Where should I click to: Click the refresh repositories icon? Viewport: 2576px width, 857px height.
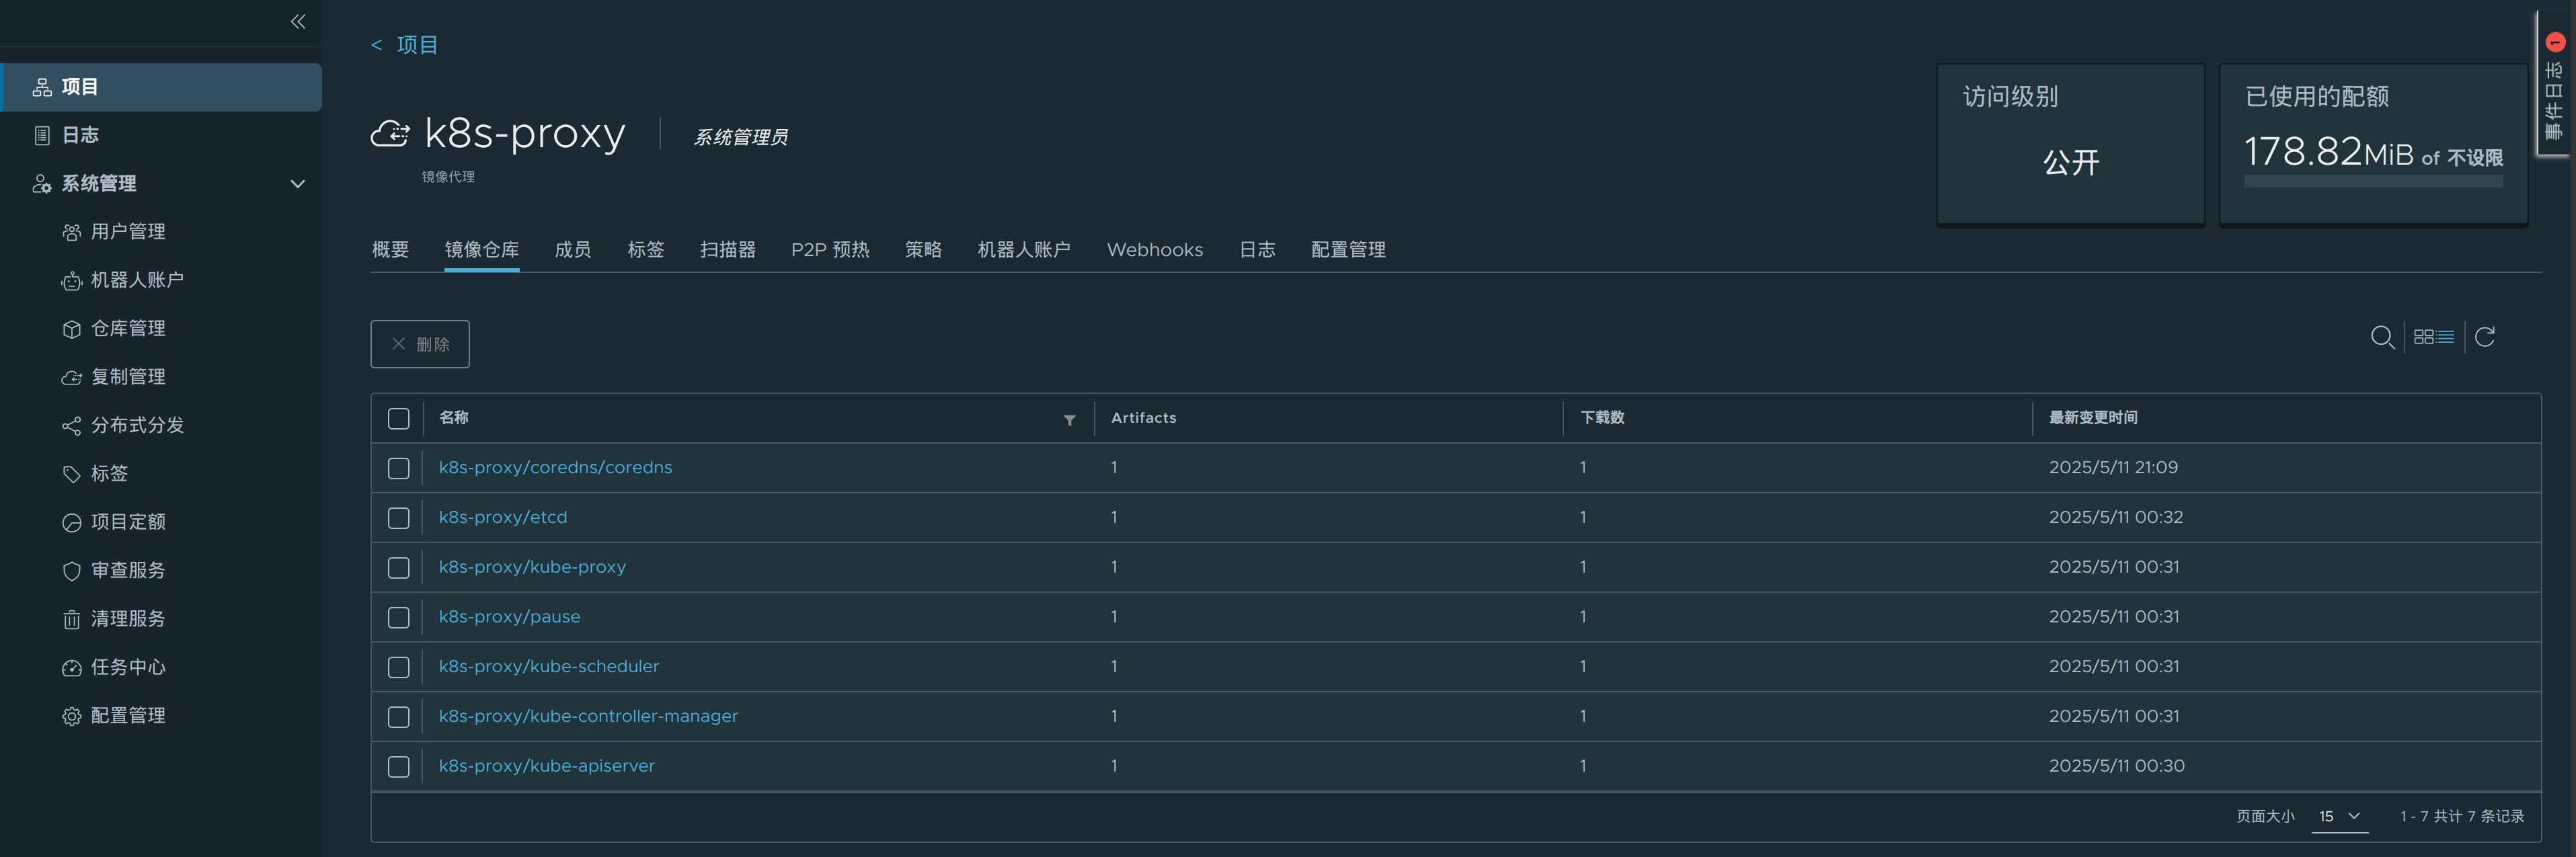[x=2485, y=337]
